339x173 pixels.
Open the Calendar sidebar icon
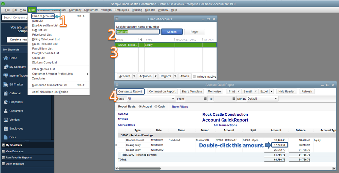tap(6, 93)
